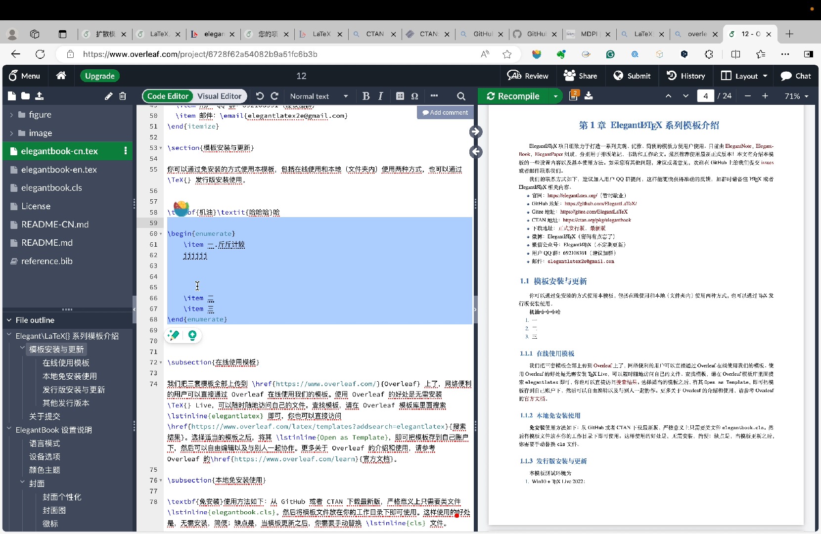Collapse 封面 outline item
The width and height of the screenshot is (821, 534).
pyautogui.click(x=23, y=482)
